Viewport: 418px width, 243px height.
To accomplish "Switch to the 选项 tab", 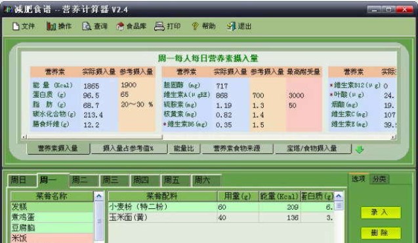I will [x=358, y=179].
